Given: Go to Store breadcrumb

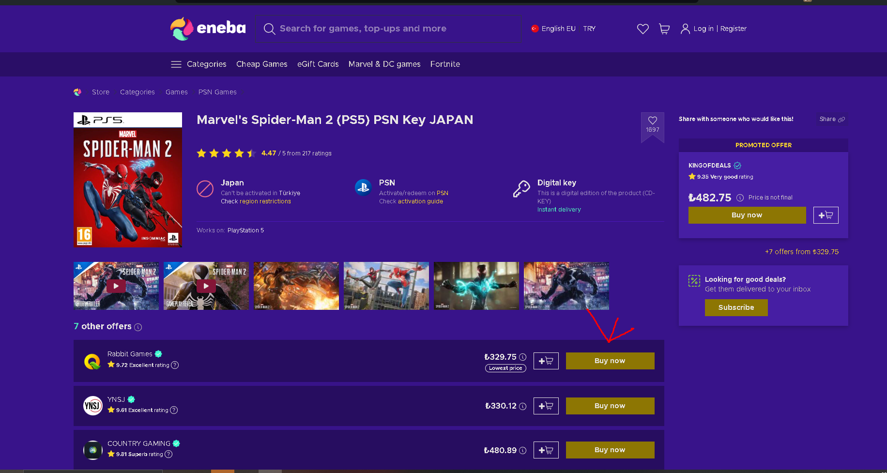Looking at the screenshot, I should (x=101, y=92).
